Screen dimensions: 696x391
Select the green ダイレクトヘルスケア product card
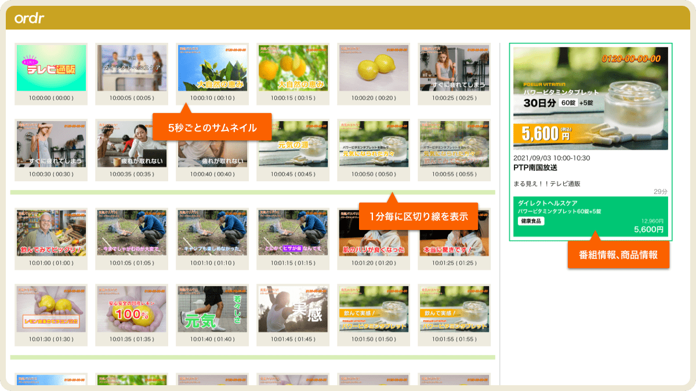coord(590,217)
